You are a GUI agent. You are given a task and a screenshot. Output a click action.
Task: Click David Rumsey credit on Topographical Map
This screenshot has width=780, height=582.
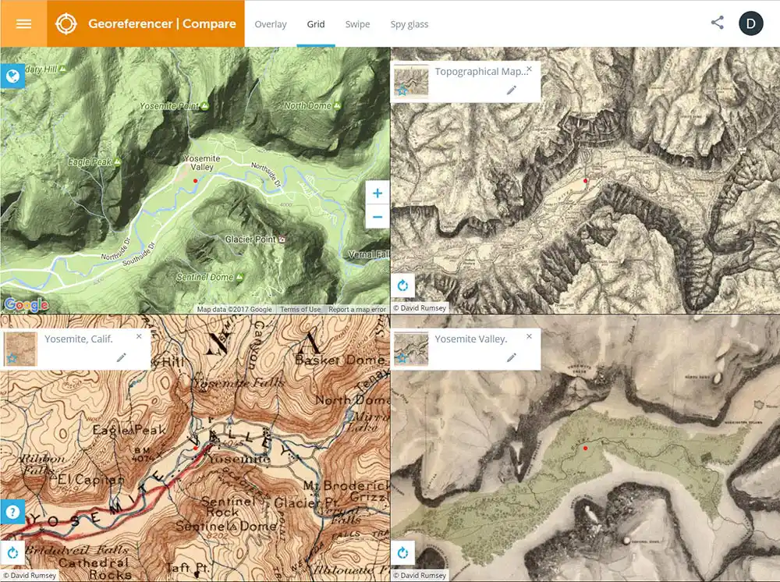pyautogui.click(x=420, y=308)
